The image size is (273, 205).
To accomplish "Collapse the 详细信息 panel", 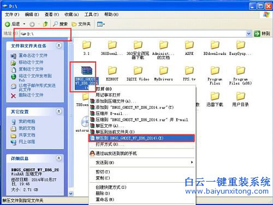I will tap(59, 158).
